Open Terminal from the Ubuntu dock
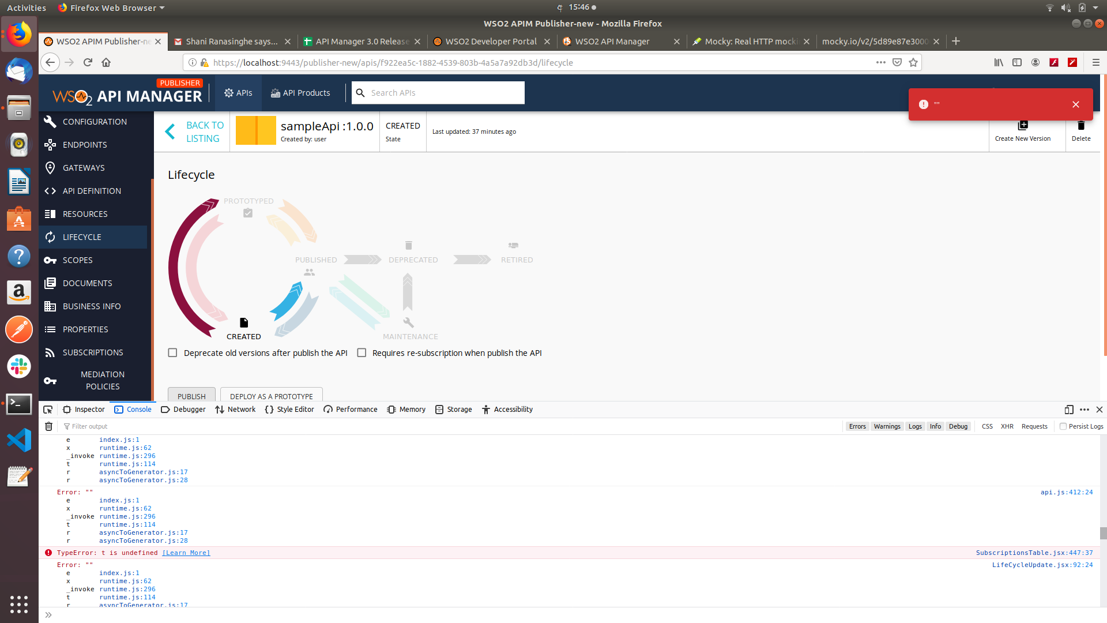The image size is (1107, 623). click(x=19, y=404)
